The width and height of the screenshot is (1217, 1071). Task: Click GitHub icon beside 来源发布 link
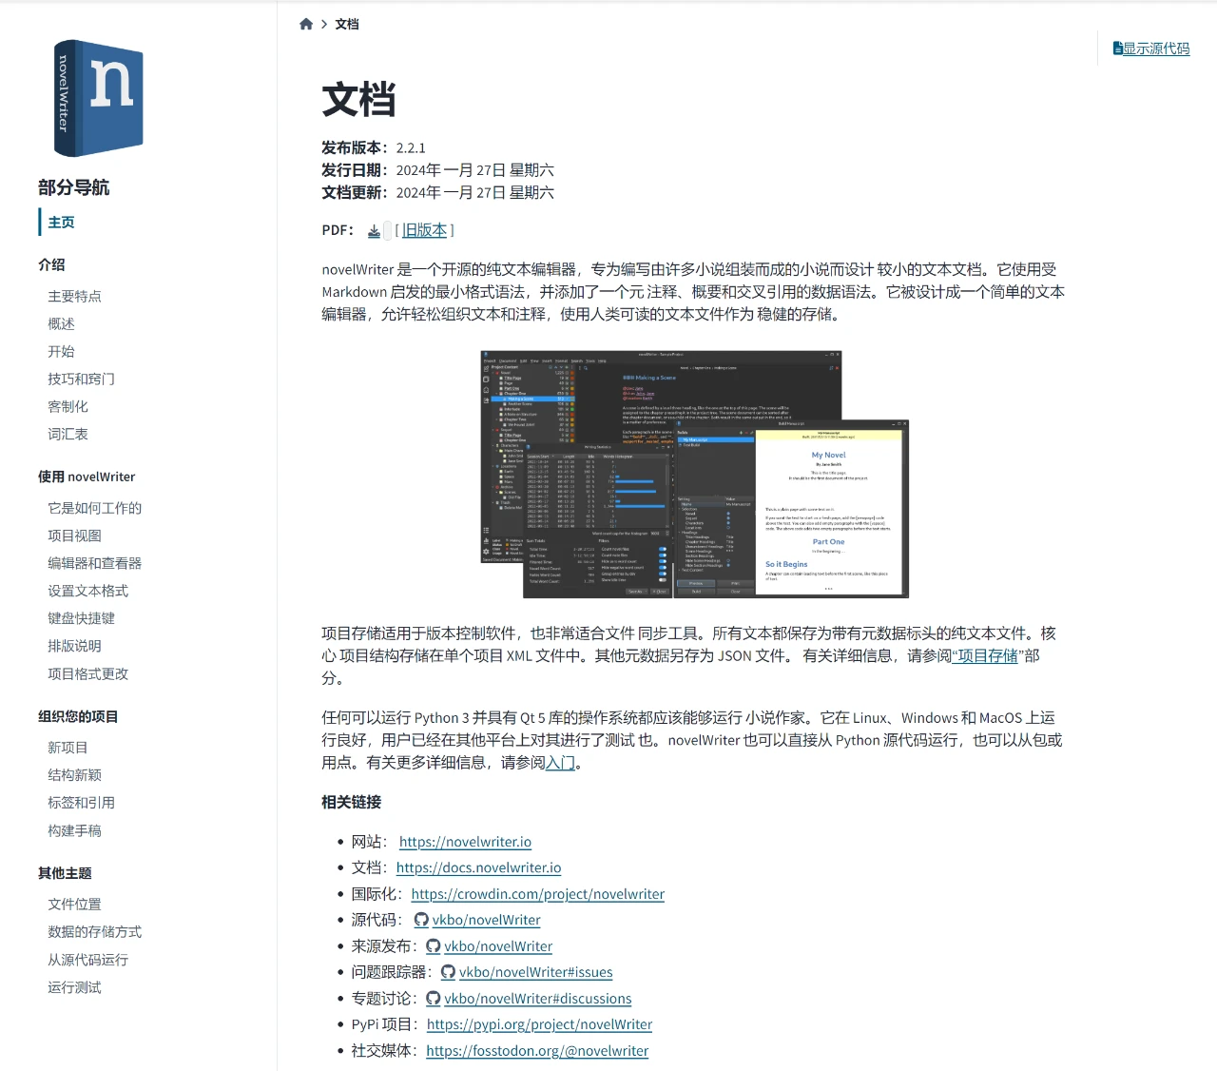click(x=434, y=946)
